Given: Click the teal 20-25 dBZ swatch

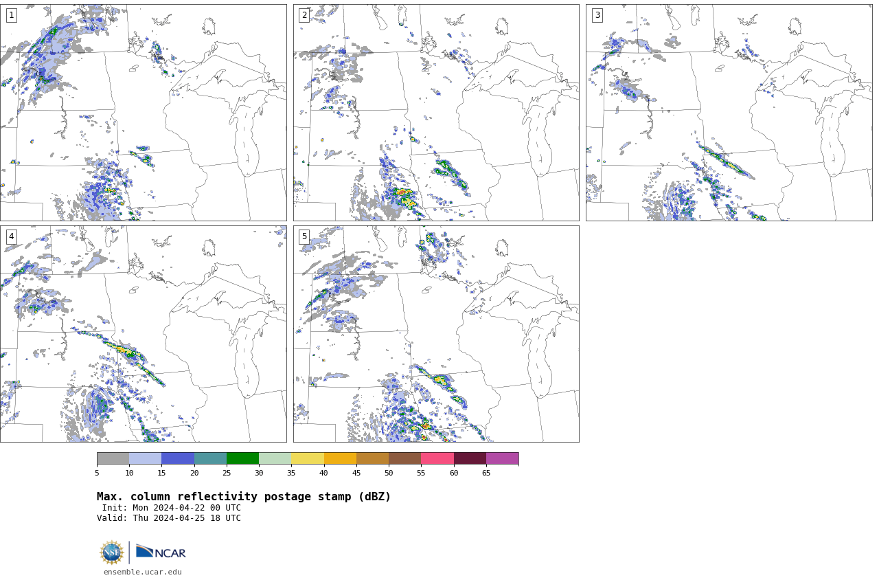Looking at the screenshot, I should (210, 458).
